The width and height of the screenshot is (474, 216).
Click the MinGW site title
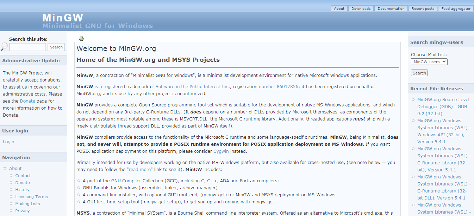(x=63, y=18)
